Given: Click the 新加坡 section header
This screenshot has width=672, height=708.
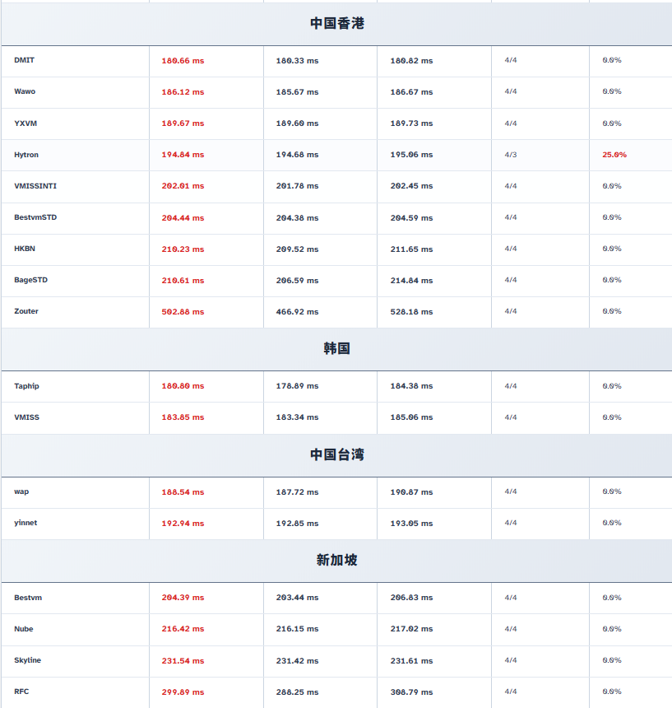Looking at the screenshot, I should pyautogui.click(x=336, y=560).
